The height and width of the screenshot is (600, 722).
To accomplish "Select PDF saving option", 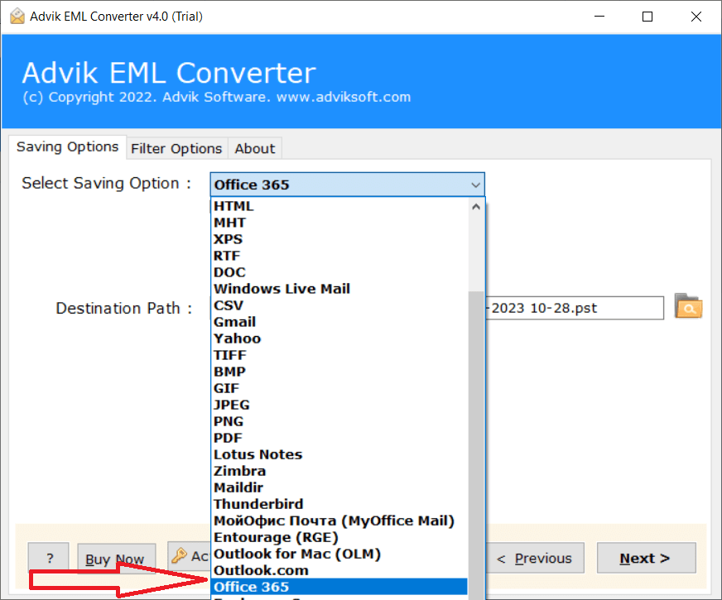I will click(339, 438).
